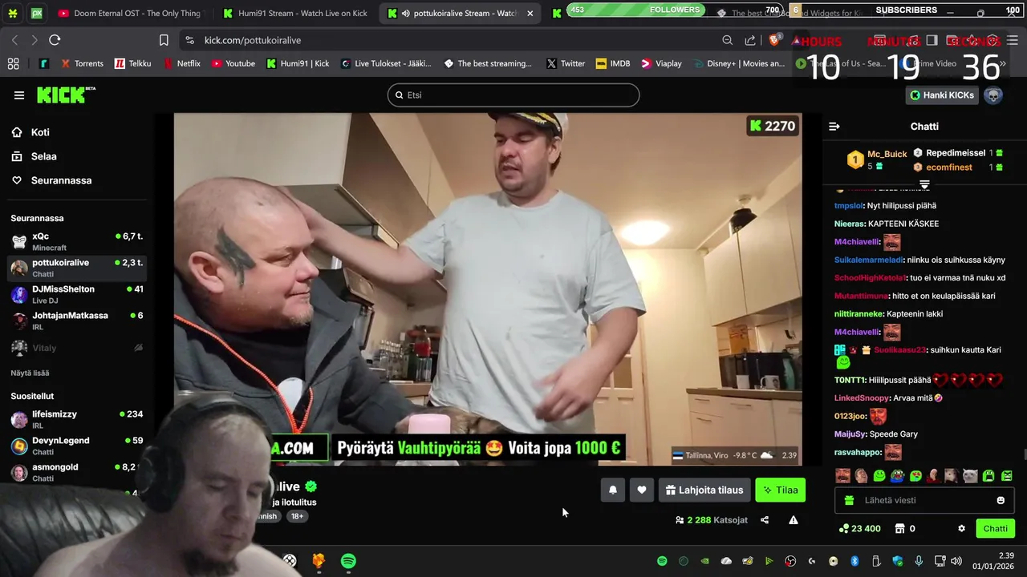The image size is (1027, 577).
Task: Collapse the chat panel arrow icon
Action: point(834,127)
